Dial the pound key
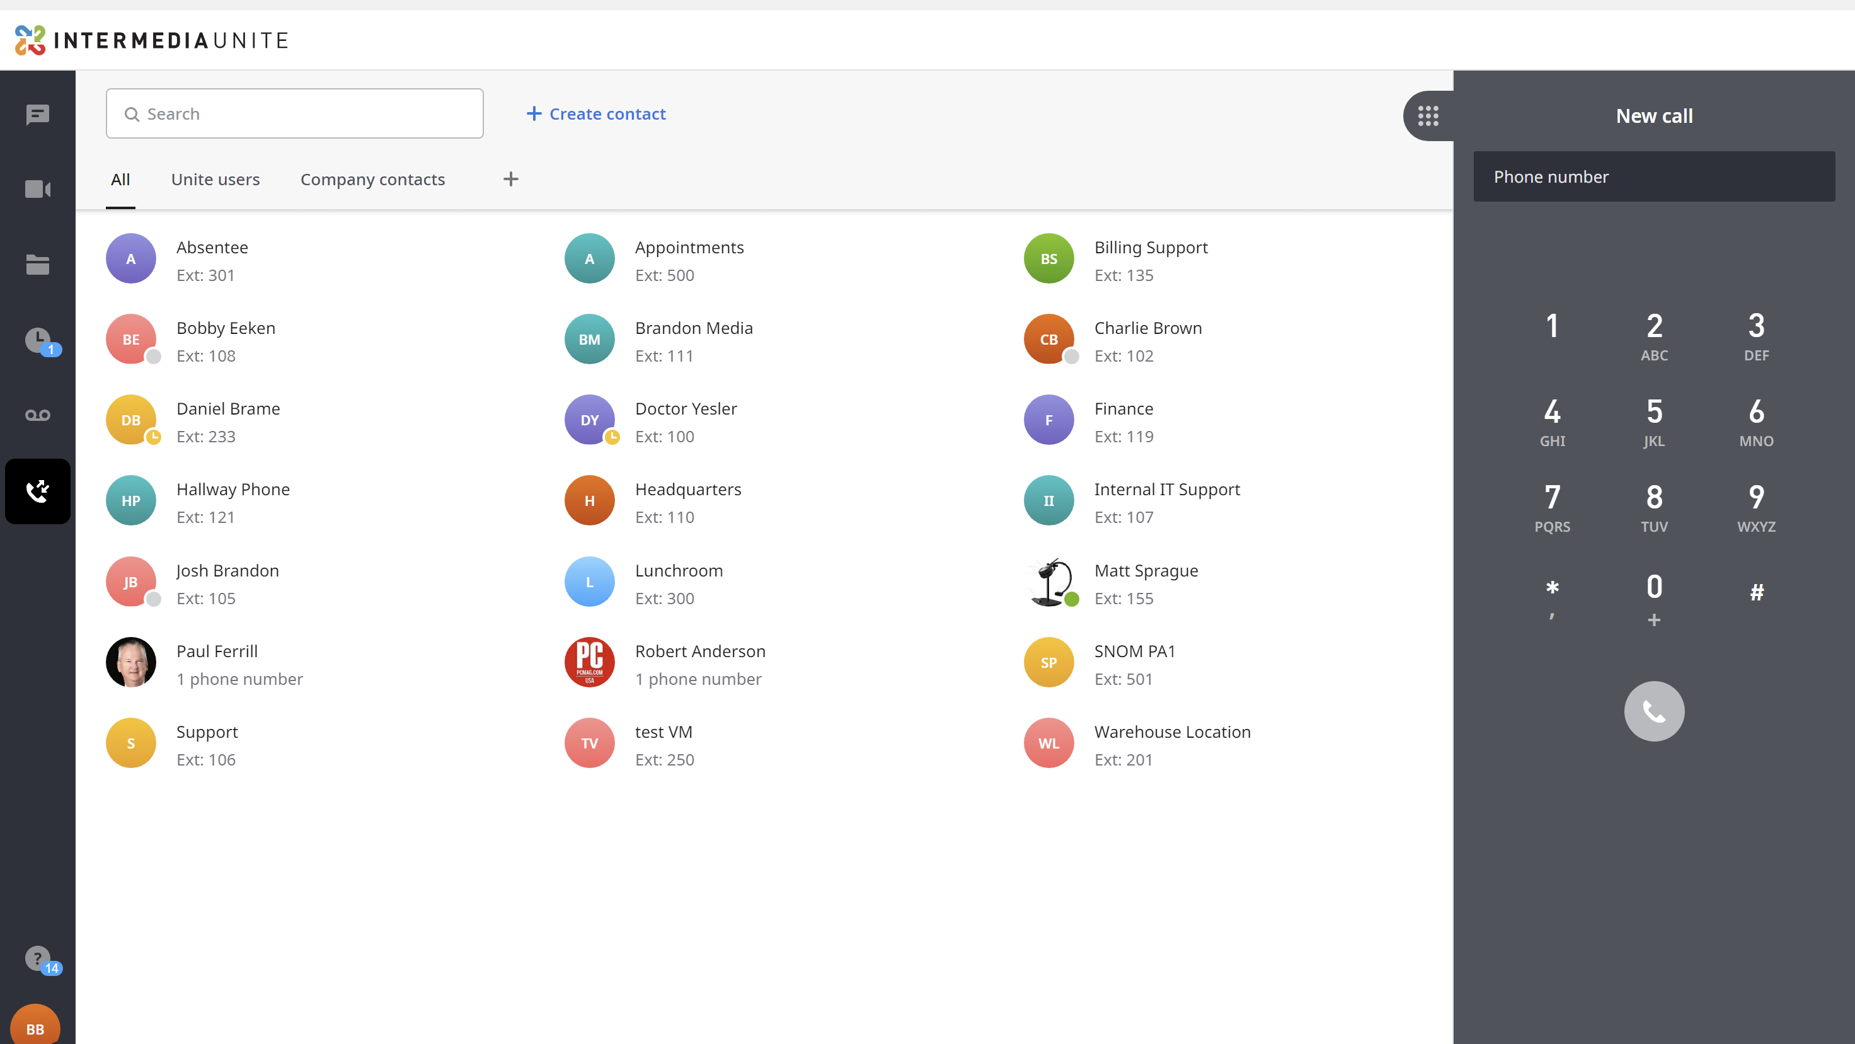Screen dimensions: 1855x1044 pyautogui.click(x=1756, y=592)
